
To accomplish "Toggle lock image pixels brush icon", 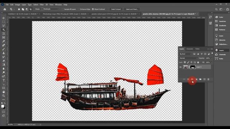I will 188,62.
